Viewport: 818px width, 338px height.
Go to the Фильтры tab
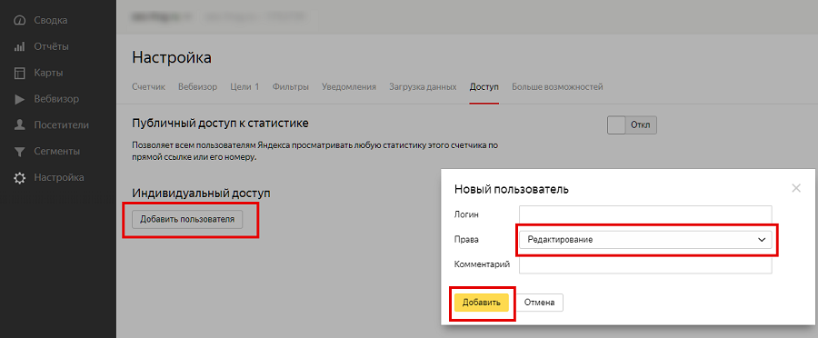pyautogui.click(x=291, y=86)
